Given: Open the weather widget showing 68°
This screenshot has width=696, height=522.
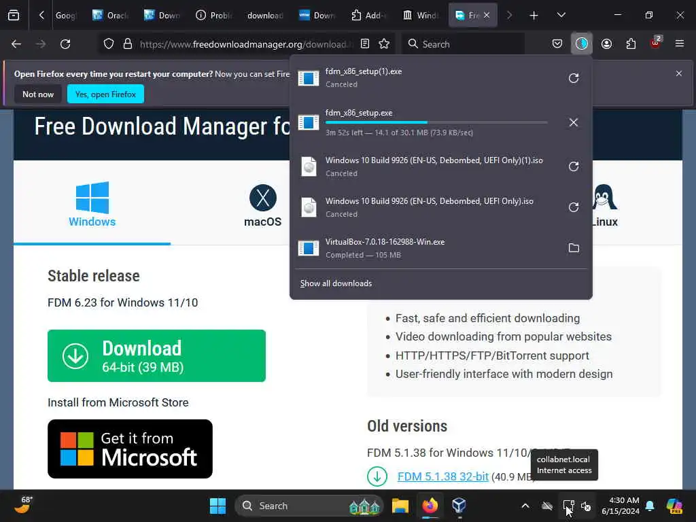Looking at the screenshot, I should pos(22,505).
